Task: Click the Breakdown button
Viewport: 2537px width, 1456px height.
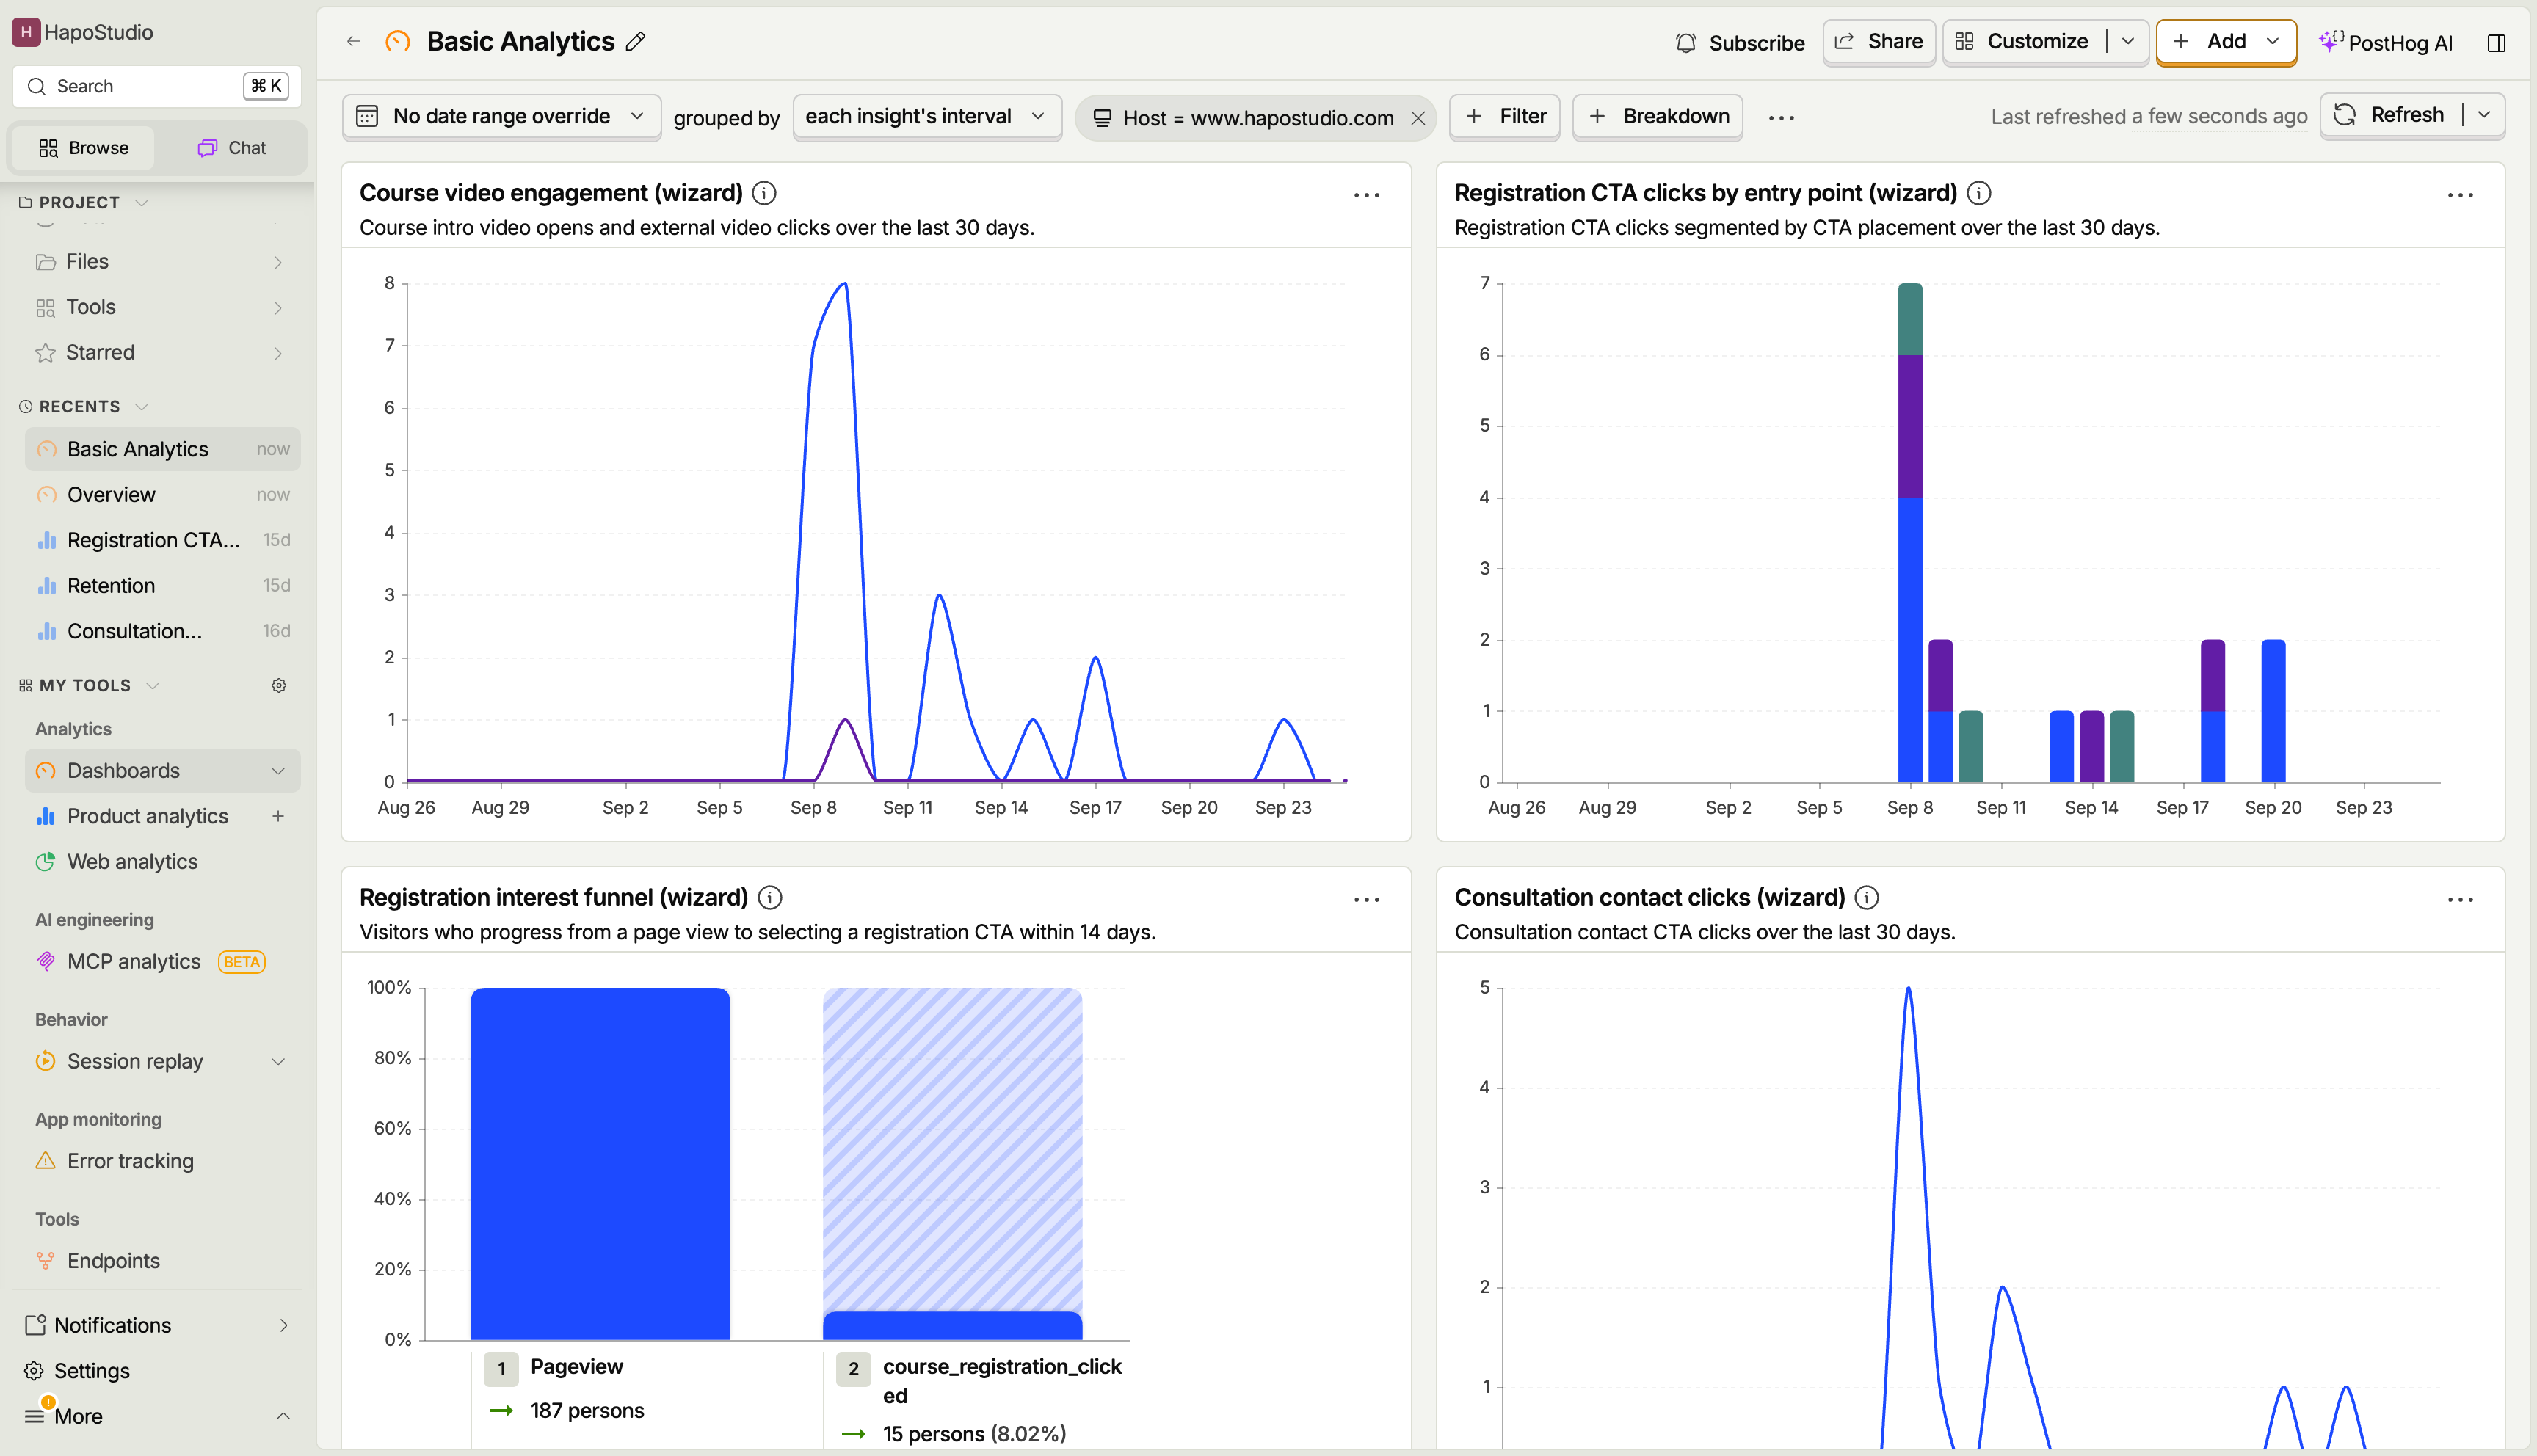Action: pos(1658,117)
